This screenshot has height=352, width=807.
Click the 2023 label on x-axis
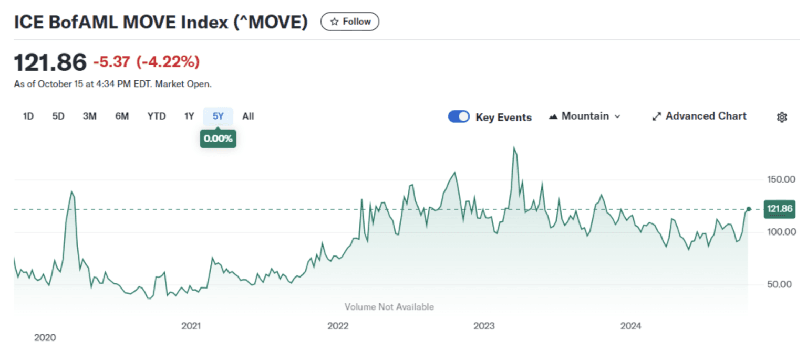pyautogui.click(x=484, y=326)
